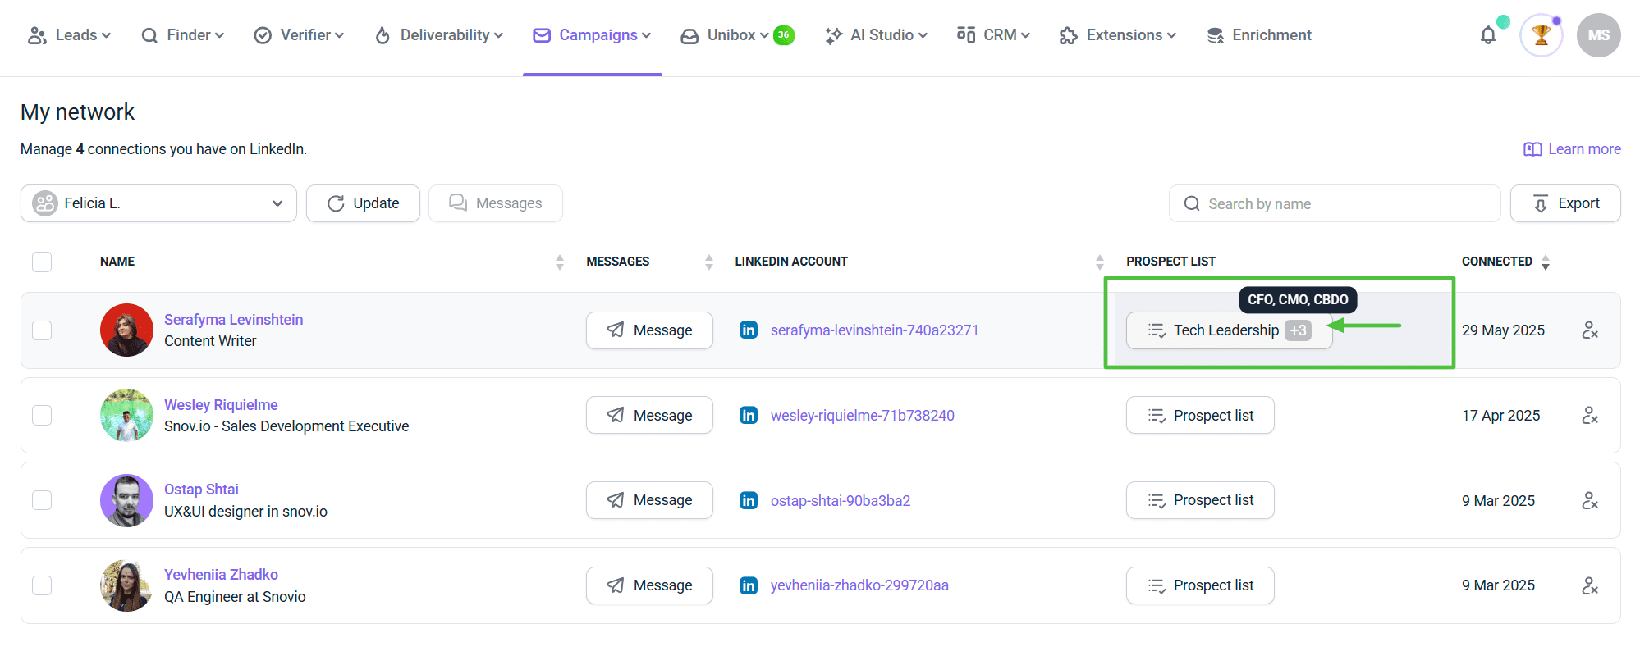
Task: Open the trophy achievements icon
Action: [x=1541, y=35]
